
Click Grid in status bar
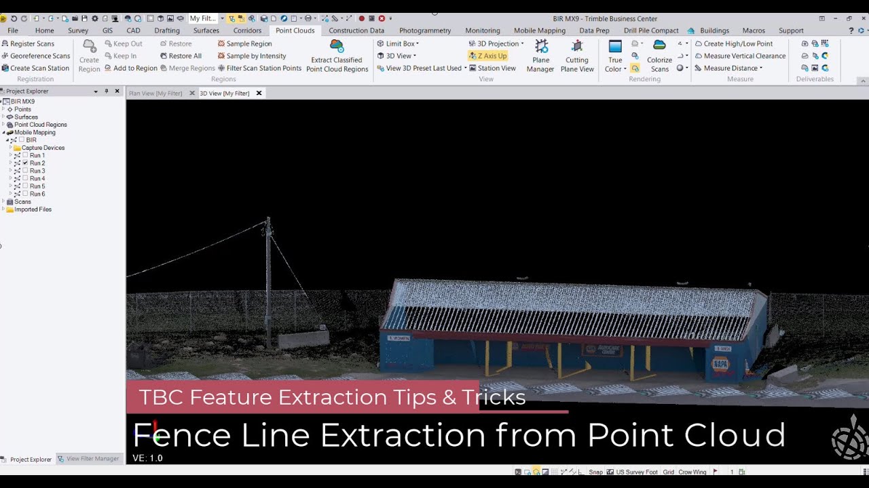[668, 472]
